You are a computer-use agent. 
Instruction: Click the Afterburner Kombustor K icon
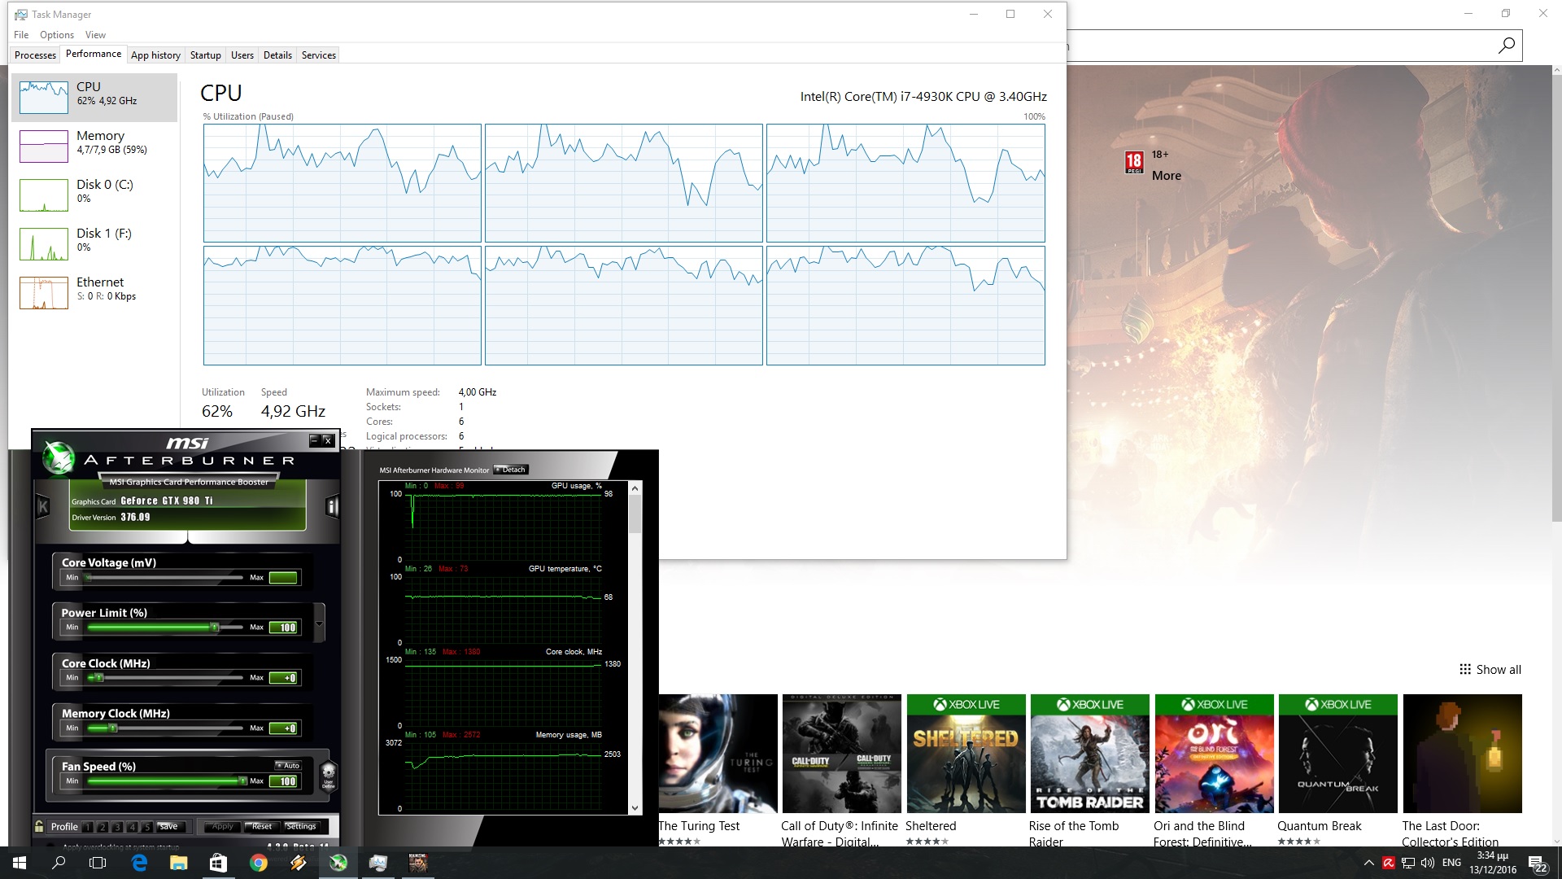[43, 507]
